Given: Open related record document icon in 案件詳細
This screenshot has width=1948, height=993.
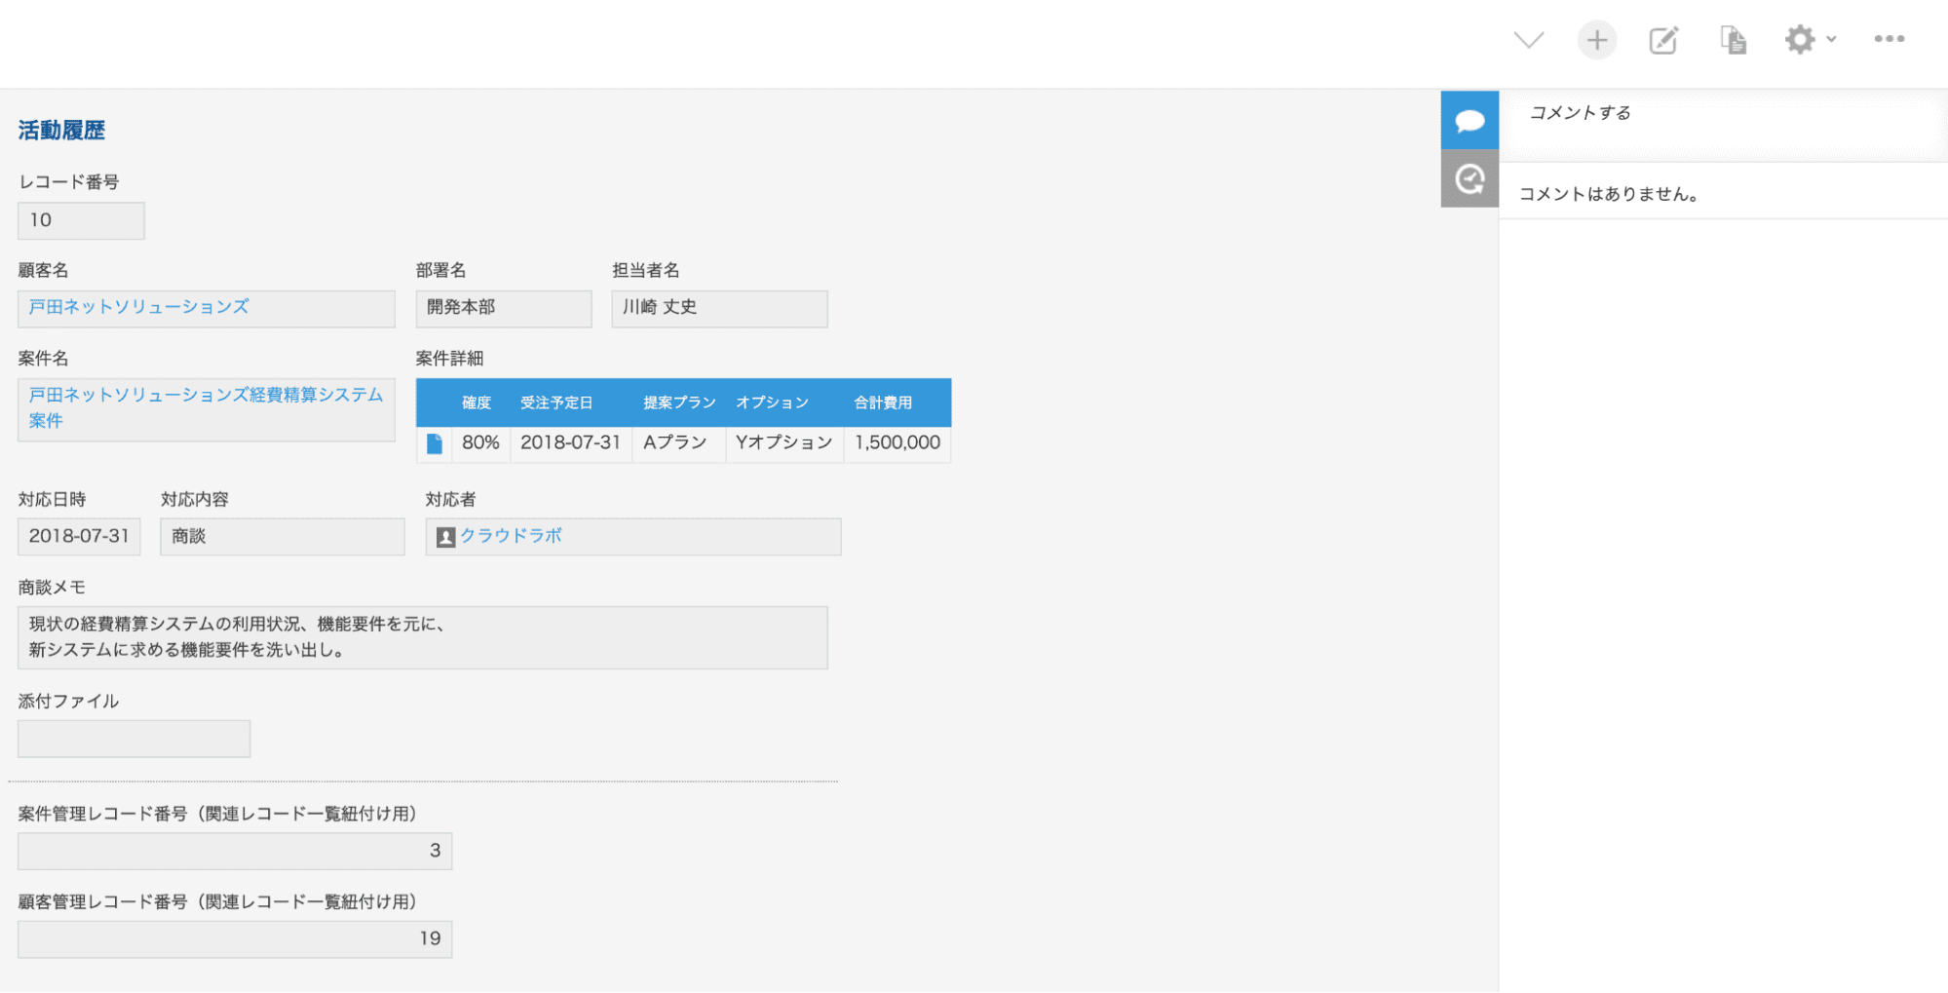Looking at the screenshot, I should click(x=435, y=444).
